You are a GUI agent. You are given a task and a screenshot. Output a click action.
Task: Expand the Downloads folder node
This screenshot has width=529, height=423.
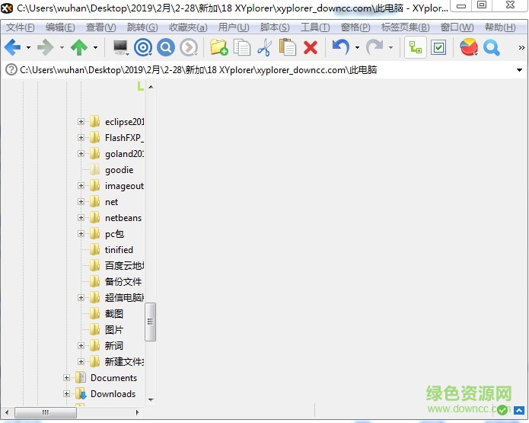click(x=67, y=394)
